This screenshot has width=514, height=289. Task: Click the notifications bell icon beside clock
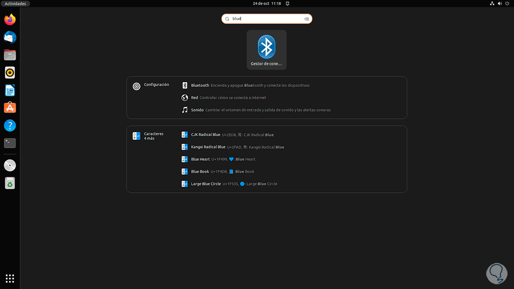pyautogui.click(x=287, y=3)
